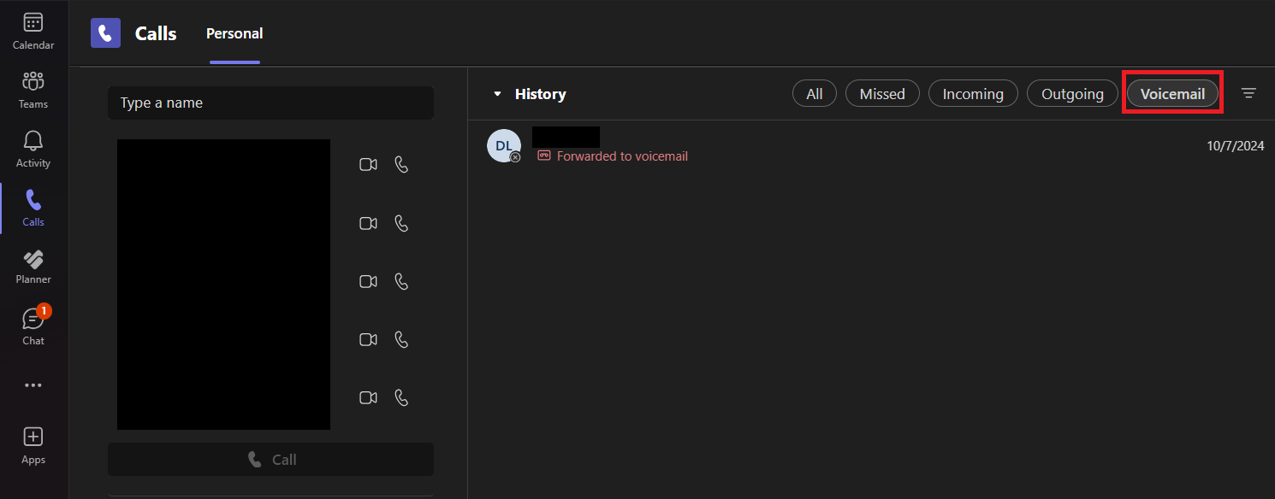This screenshot has height=499, width=1275.
Task: Open the Calendar app in sidebar
Action: click(33, 31)
